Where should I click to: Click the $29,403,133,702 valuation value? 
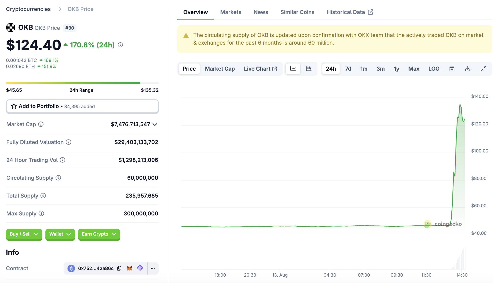coord(136,142)
